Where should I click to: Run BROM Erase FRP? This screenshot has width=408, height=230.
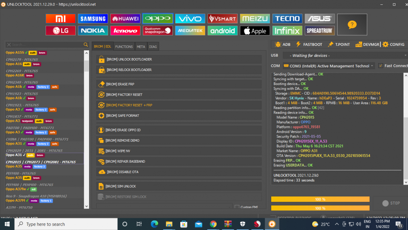click(x=179, y=84)
